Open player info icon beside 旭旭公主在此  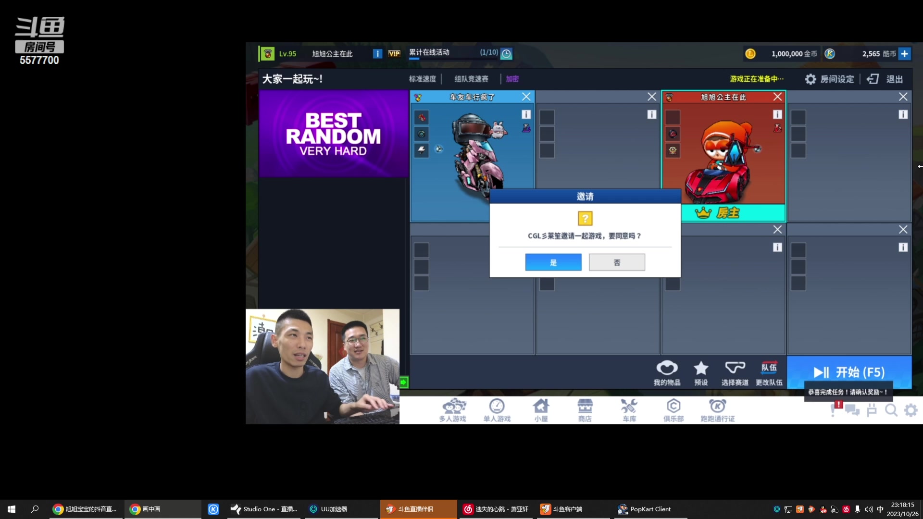(x=377, y=54)
